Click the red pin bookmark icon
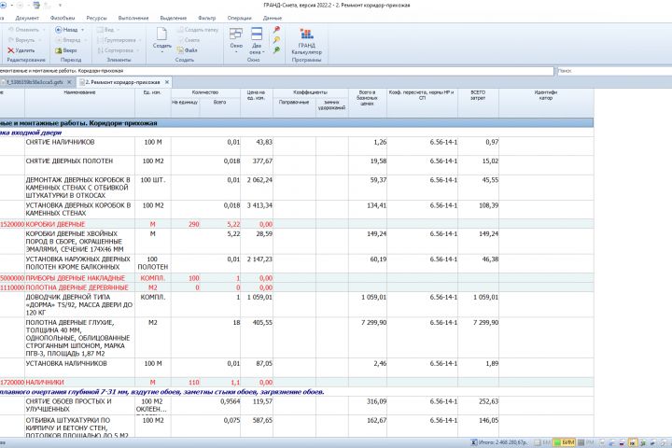This screenshot has height=448, width=672. pyautogui.click(x=277, y=29)
